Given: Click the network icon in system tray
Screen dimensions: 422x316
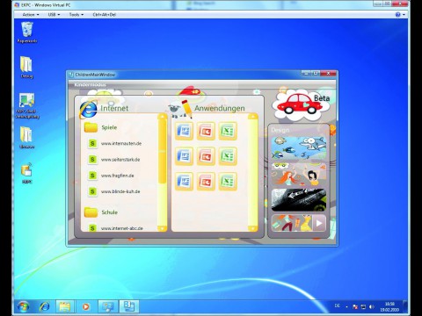Looking at the screenshot, I should pos(363,306).
